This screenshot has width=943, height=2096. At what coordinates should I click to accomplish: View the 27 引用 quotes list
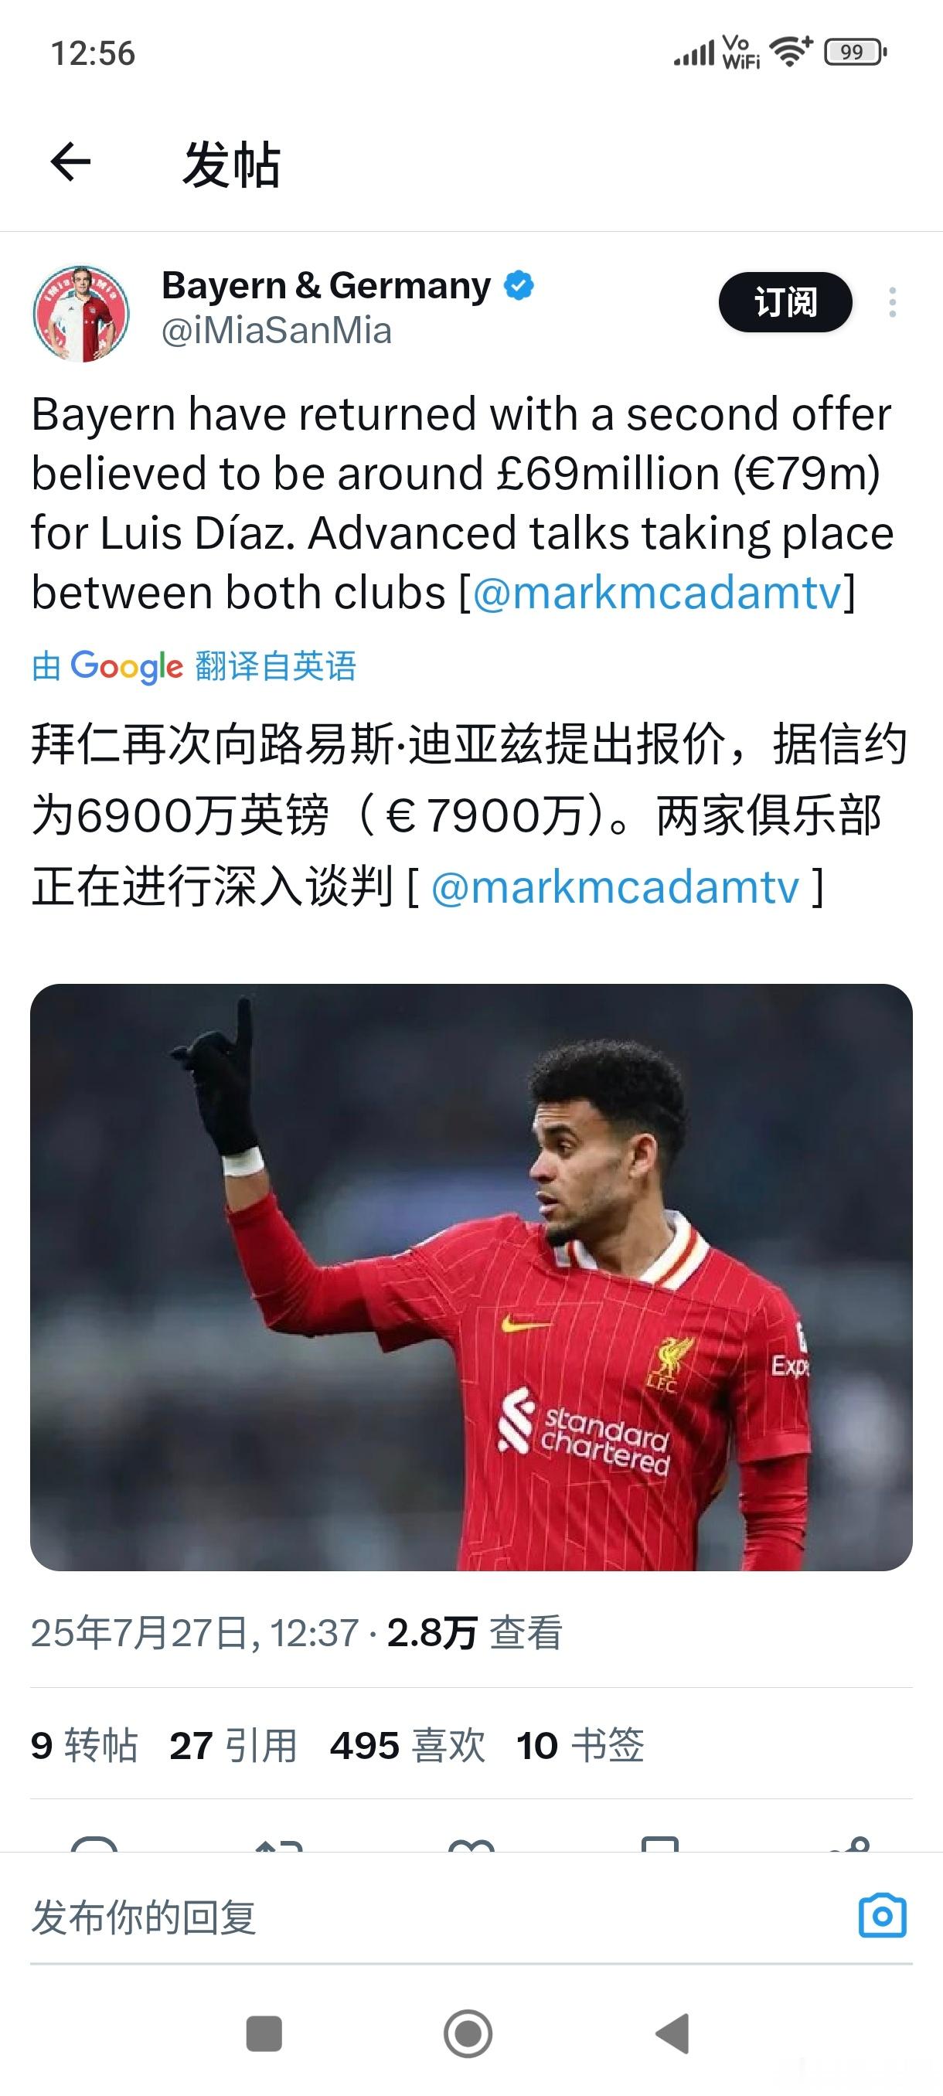coord(233,1745)
